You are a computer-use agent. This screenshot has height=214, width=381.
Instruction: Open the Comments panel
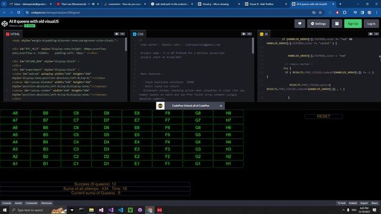click(x=32, y=203)
